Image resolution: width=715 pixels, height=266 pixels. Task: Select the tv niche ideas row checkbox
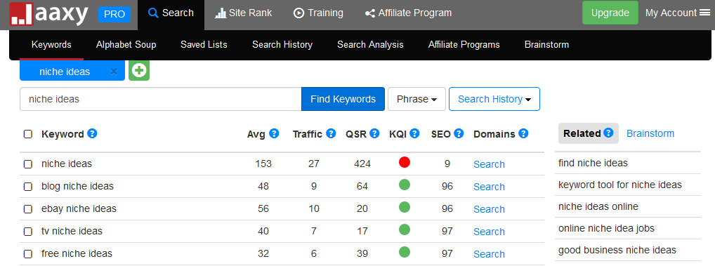pyautogui.click(x=28, y=232)
